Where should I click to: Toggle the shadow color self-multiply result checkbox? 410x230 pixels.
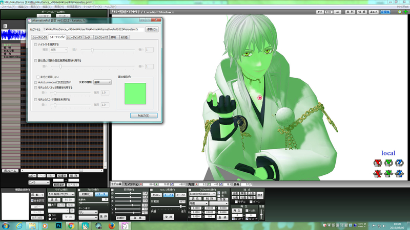tap(35, 60)
